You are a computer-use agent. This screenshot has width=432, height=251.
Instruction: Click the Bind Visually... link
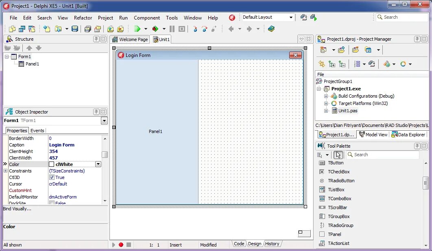point(17,209)
